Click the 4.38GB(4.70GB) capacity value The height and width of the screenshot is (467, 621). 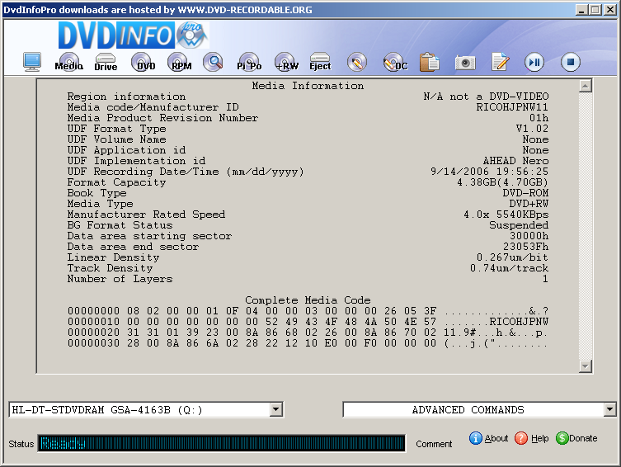(502, 182)
